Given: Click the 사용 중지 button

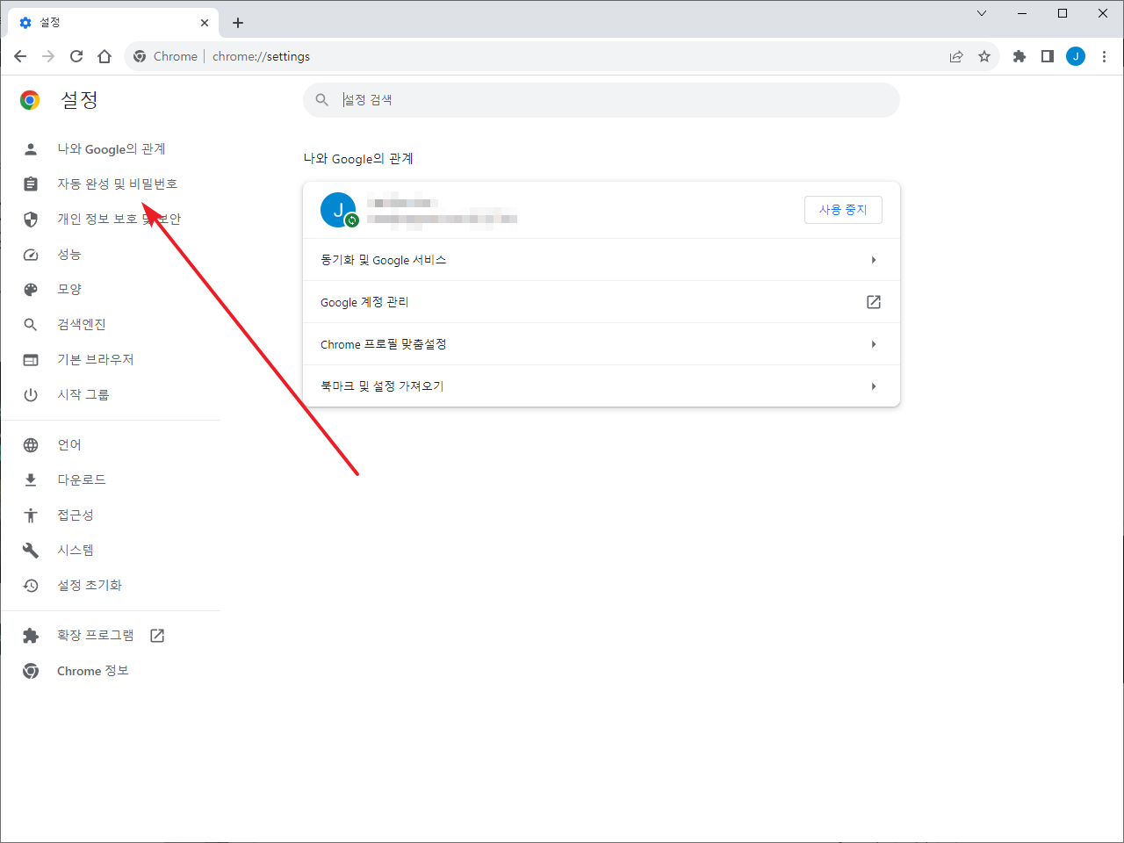Looking at the screenshot, I should [x=843, y=210].
